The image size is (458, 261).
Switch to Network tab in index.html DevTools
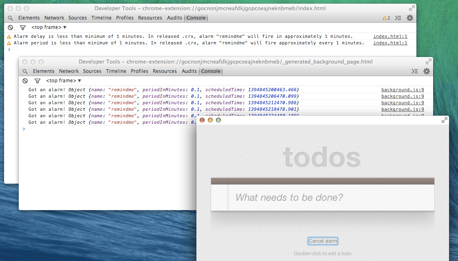tap(54, 18)
